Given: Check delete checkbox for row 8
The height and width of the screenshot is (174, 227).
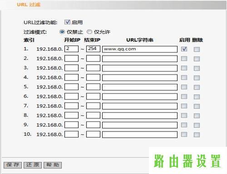Looking at the screenshot, I should click(x=197, y=116).
